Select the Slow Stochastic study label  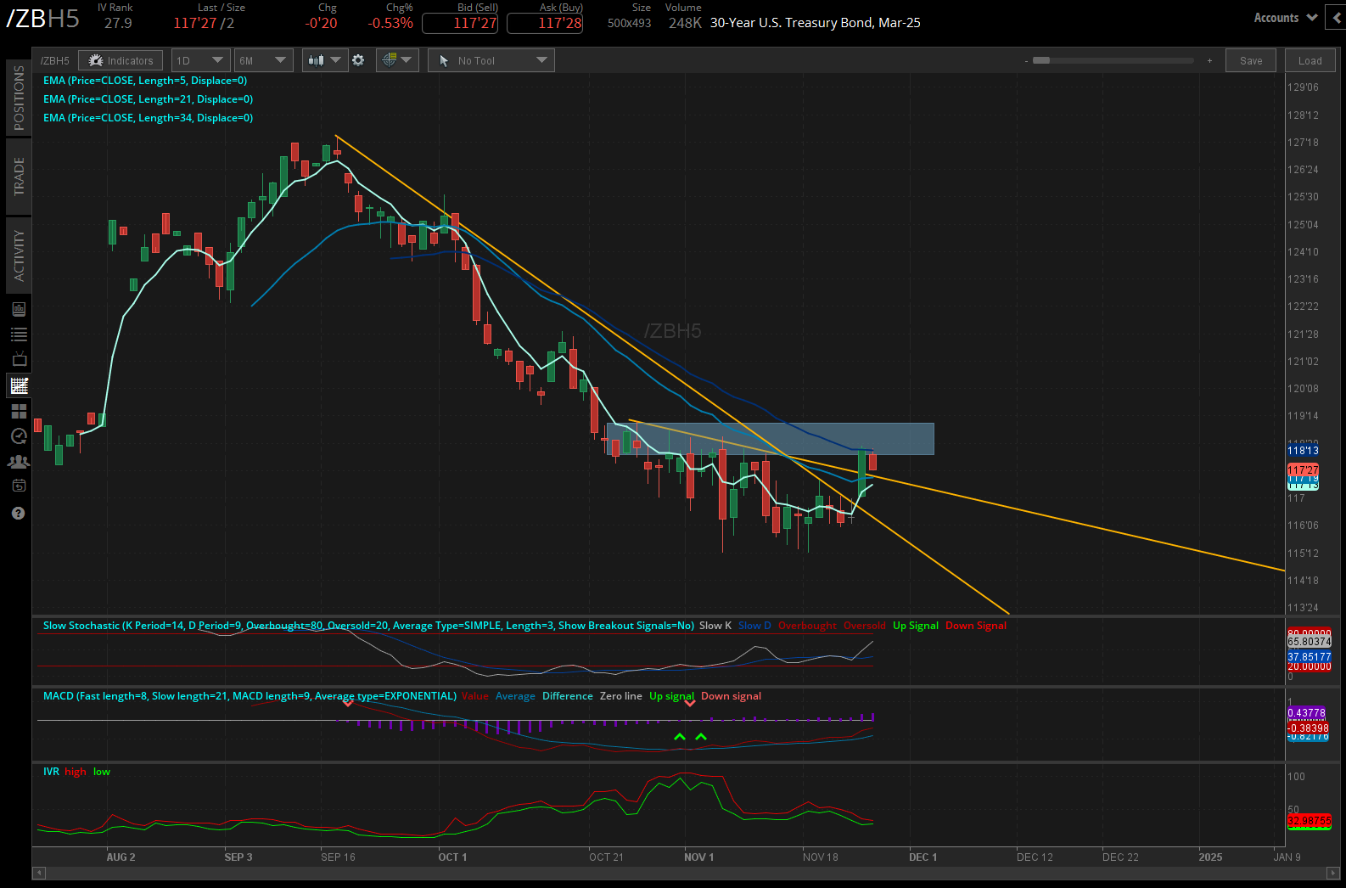[368, 626]
